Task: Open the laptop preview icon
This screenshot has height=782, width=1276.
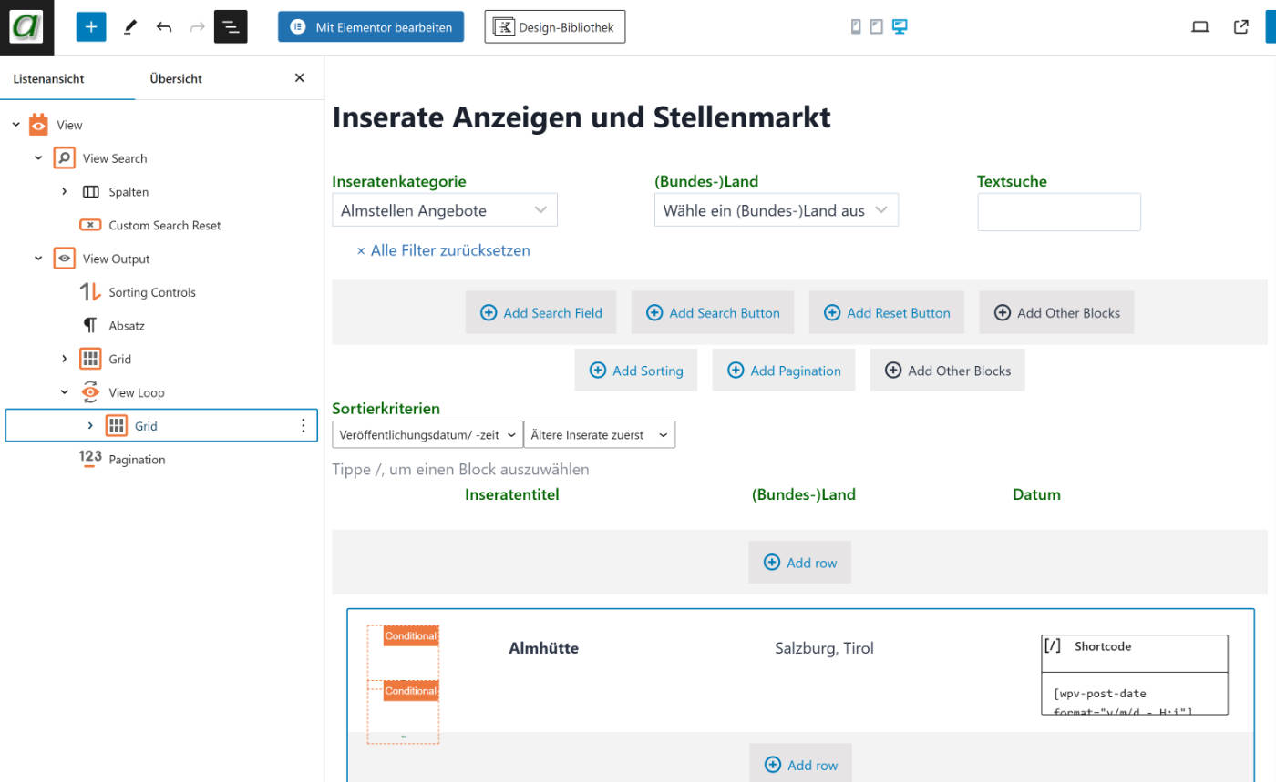Action: pos(1200,27)
